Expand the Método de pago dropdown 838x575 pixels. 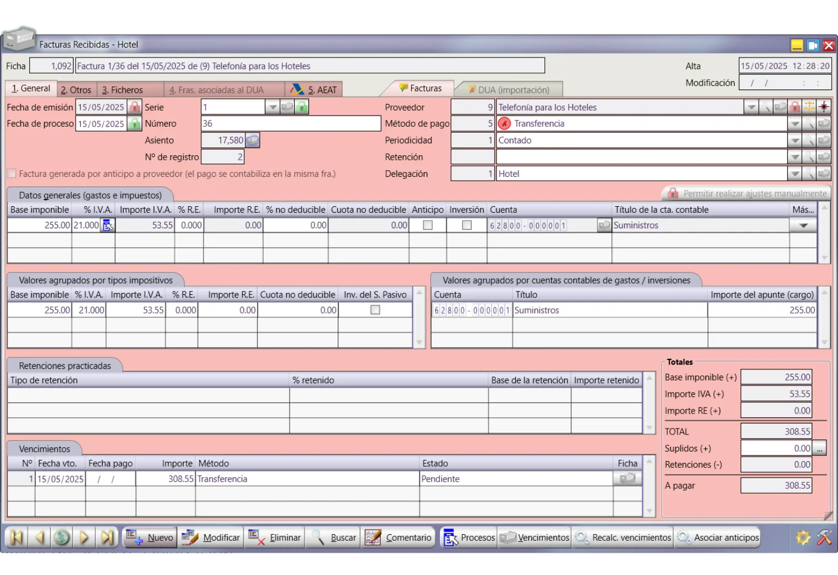(794, 124)
